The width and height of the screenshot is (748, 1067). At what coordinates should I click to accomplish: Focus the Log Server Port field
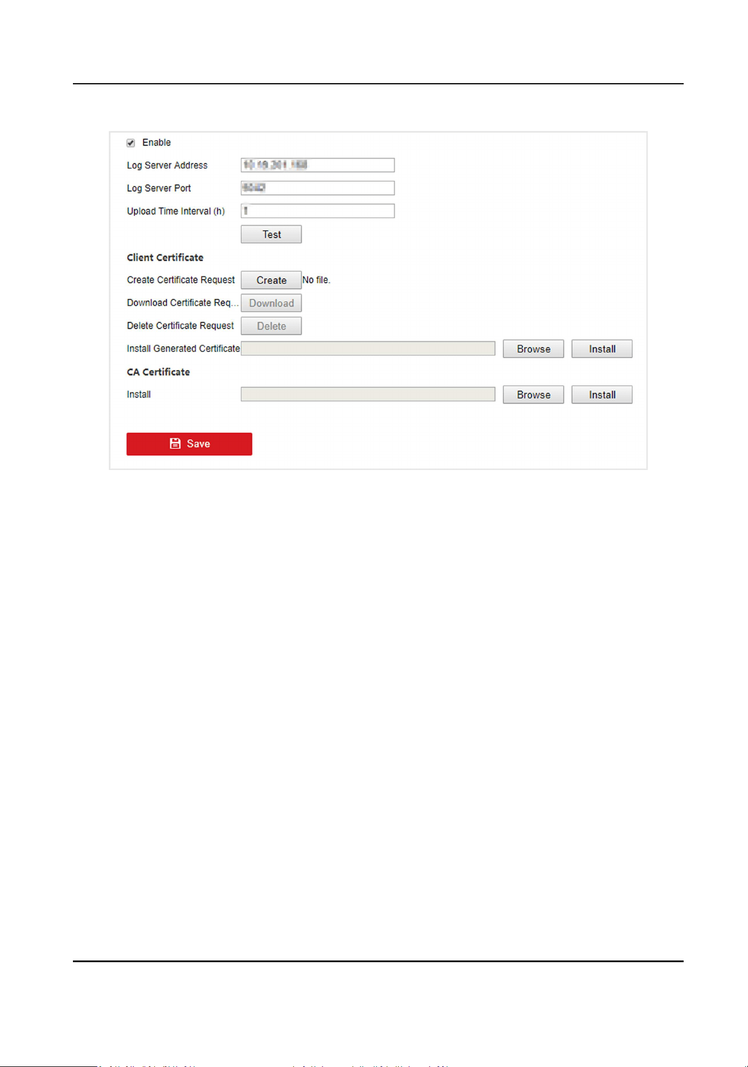click(317, 188)
